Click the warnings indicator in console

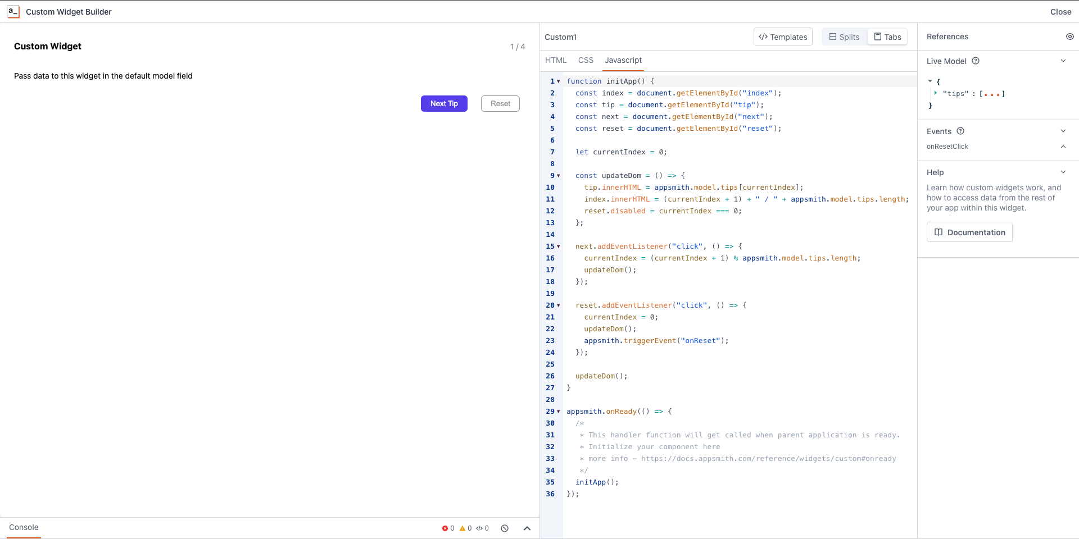465,528
